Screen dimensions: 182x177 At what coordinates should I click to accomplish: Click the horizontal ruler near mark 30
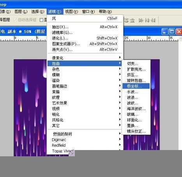(x=149, y=38)
